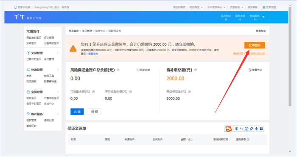Toggle punctuation mode on the Sogou toolbar

click(241, 129)
